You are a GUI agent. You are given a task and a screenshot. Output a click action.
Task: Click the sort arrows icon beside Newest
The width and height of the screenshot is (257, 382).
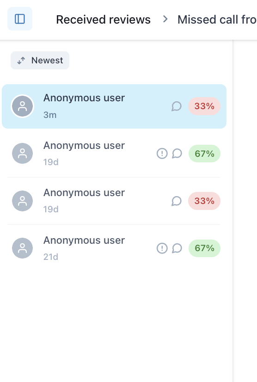(x=21, y=61)
